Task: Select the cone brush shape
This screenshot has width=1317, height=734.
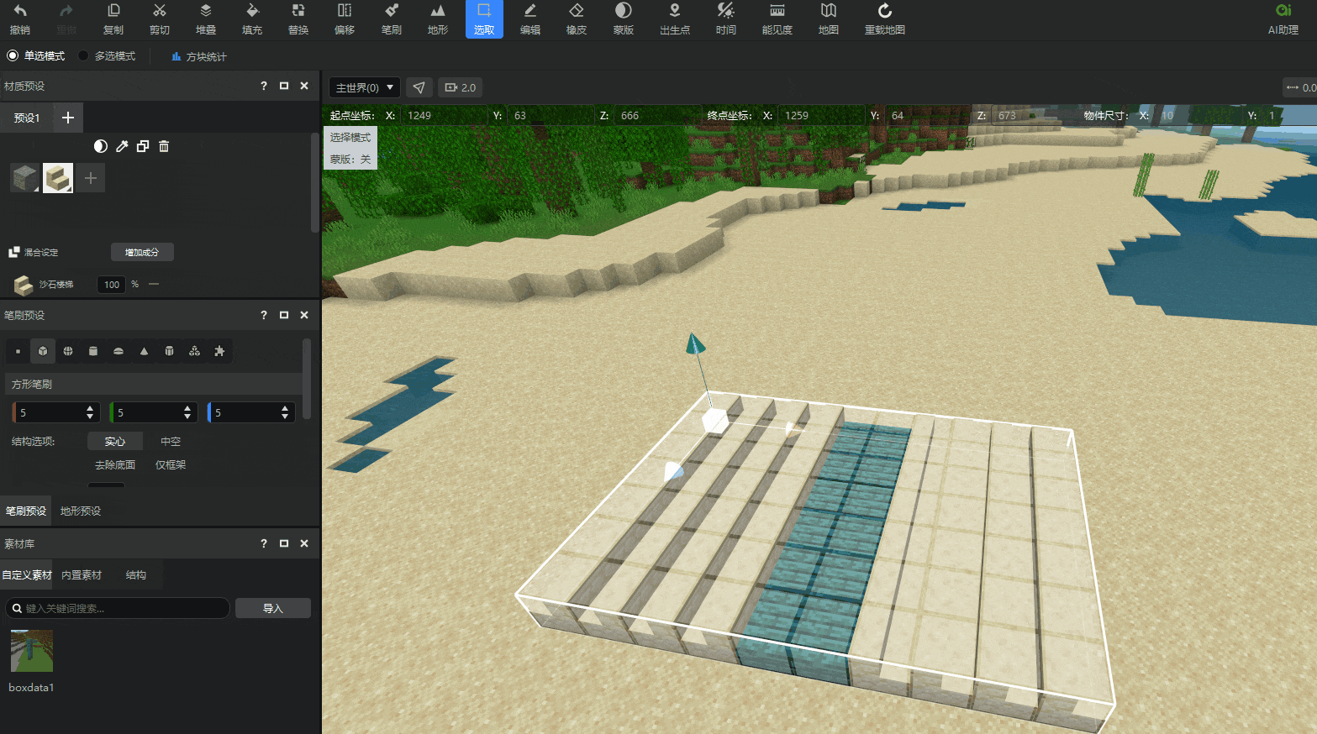Action: (144, 351)
